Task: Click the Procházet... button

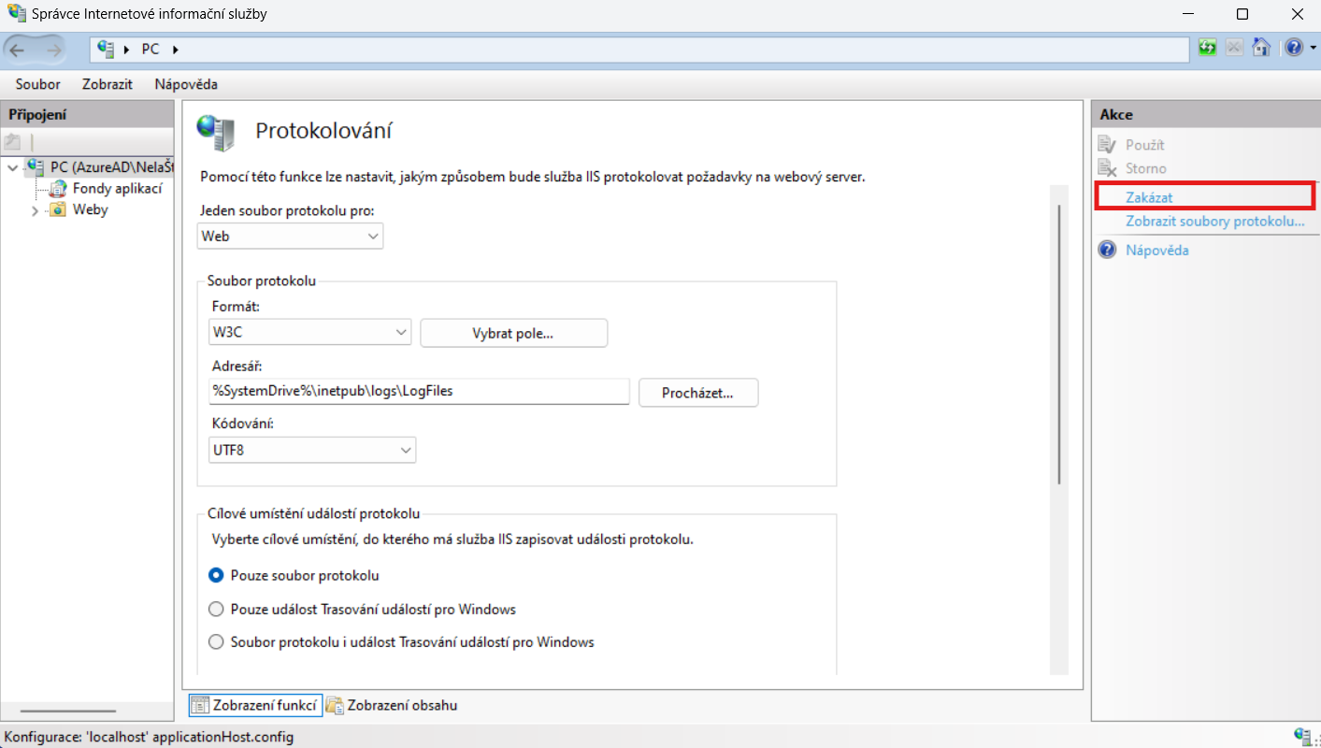Action: pos(698,393)
